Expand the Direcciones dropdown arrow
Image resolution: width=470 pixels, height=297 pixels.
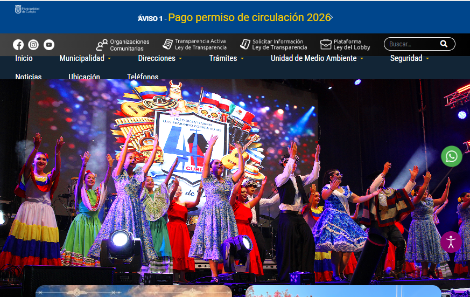tap(180, 59)
